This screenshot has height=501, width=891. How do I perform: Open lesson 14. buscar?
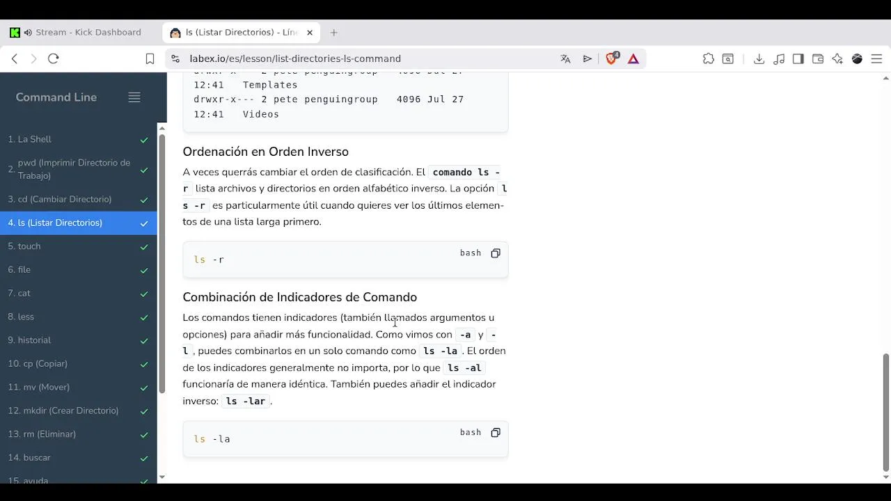(x=78, y=458)
